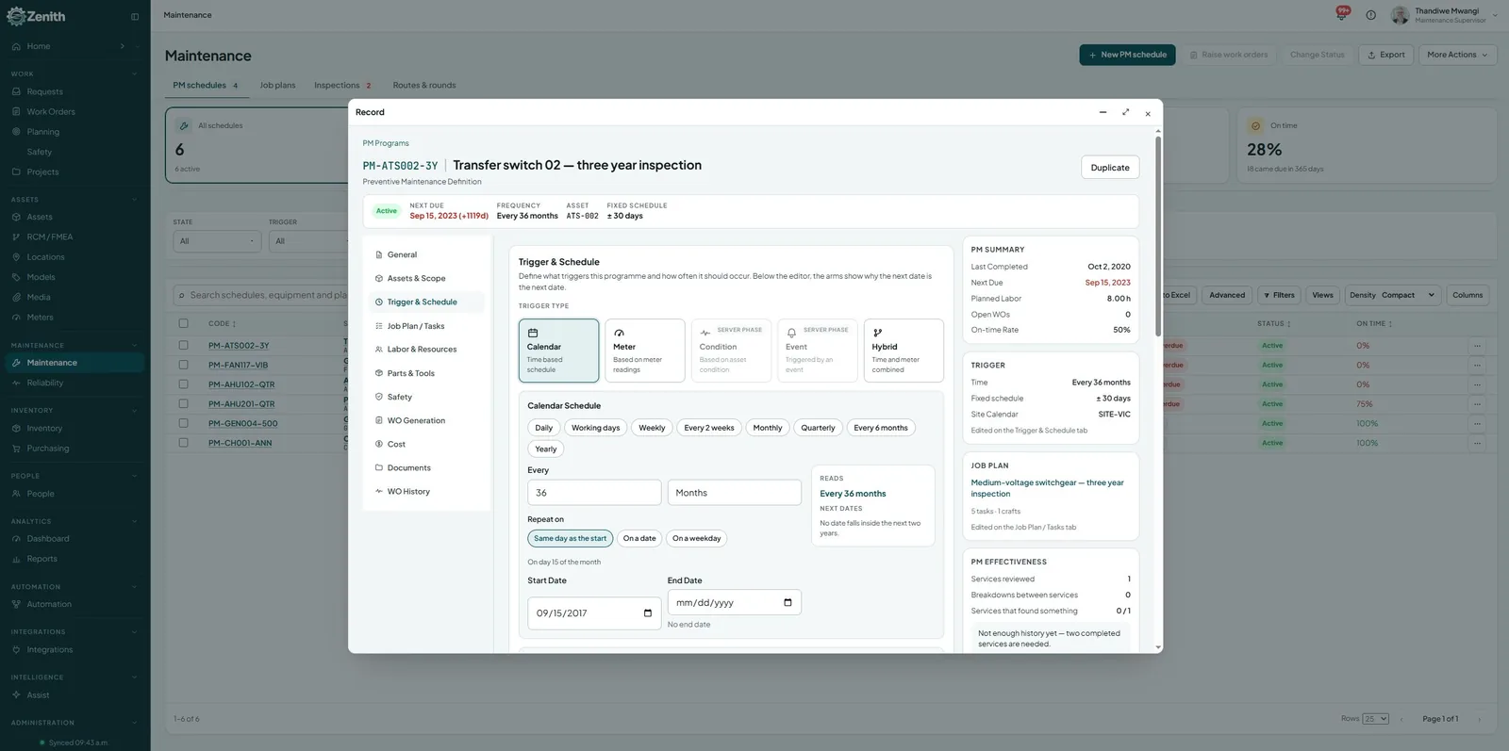
Task: Open Assist in the sidebar
Action: [x=38, y=695]
